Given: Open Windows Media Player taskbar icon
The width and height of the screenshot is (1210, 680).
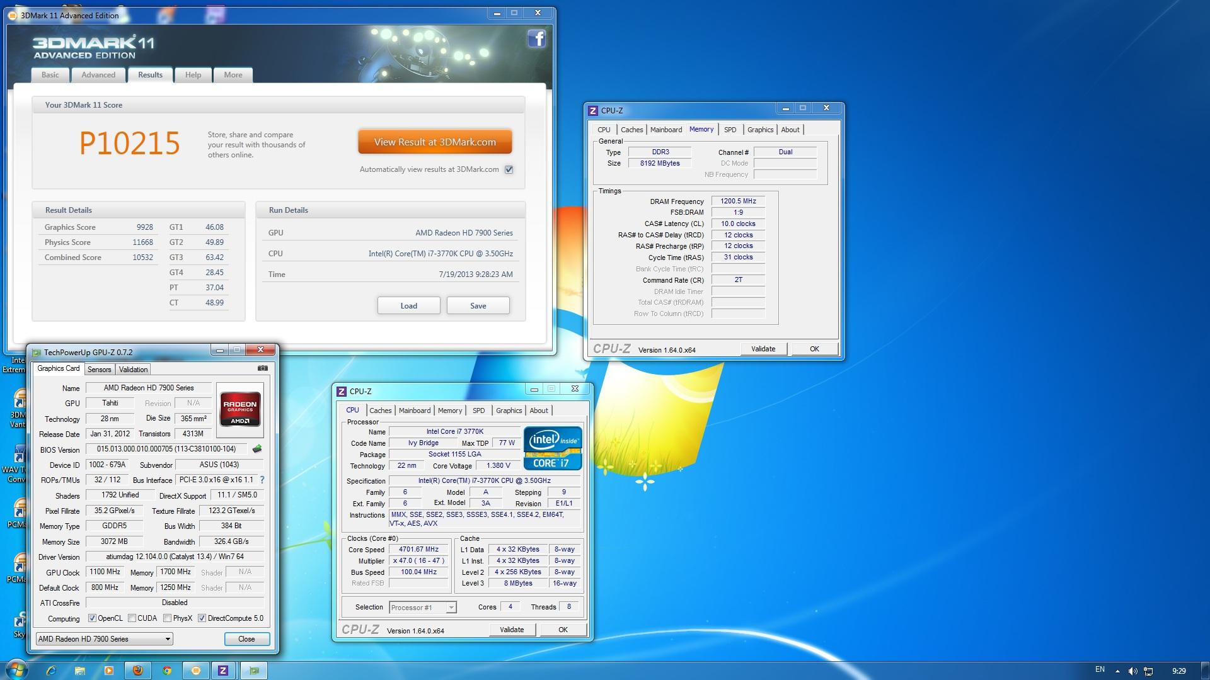Looking at the screenshot, I should [x=109, y=671].
